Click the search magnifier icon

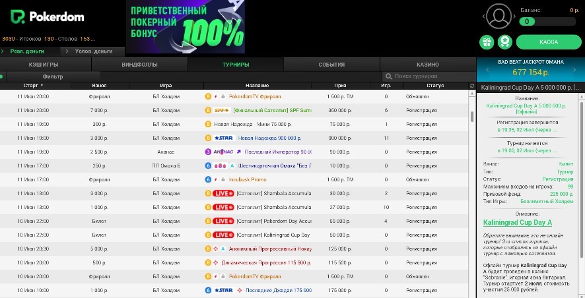point(388,76)
